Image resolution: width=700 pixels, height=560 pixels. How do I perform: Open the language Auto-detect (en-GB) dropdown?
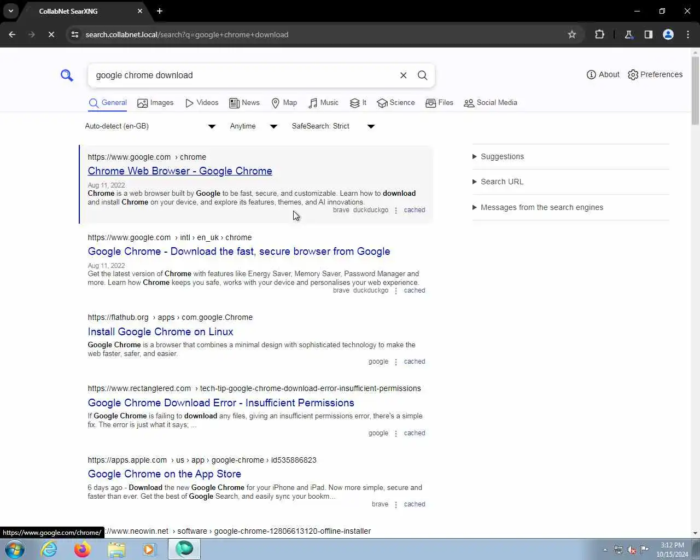click(150, 126)
